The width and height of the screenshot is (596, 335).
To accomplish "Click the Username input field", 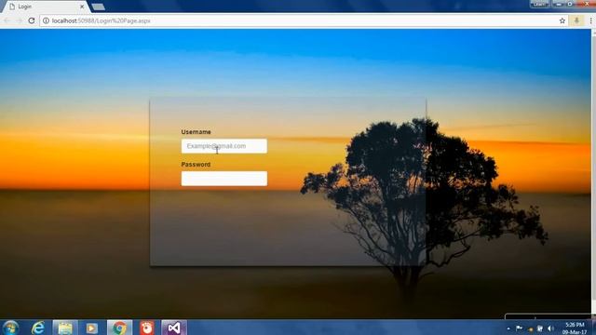I will point(223,146).
